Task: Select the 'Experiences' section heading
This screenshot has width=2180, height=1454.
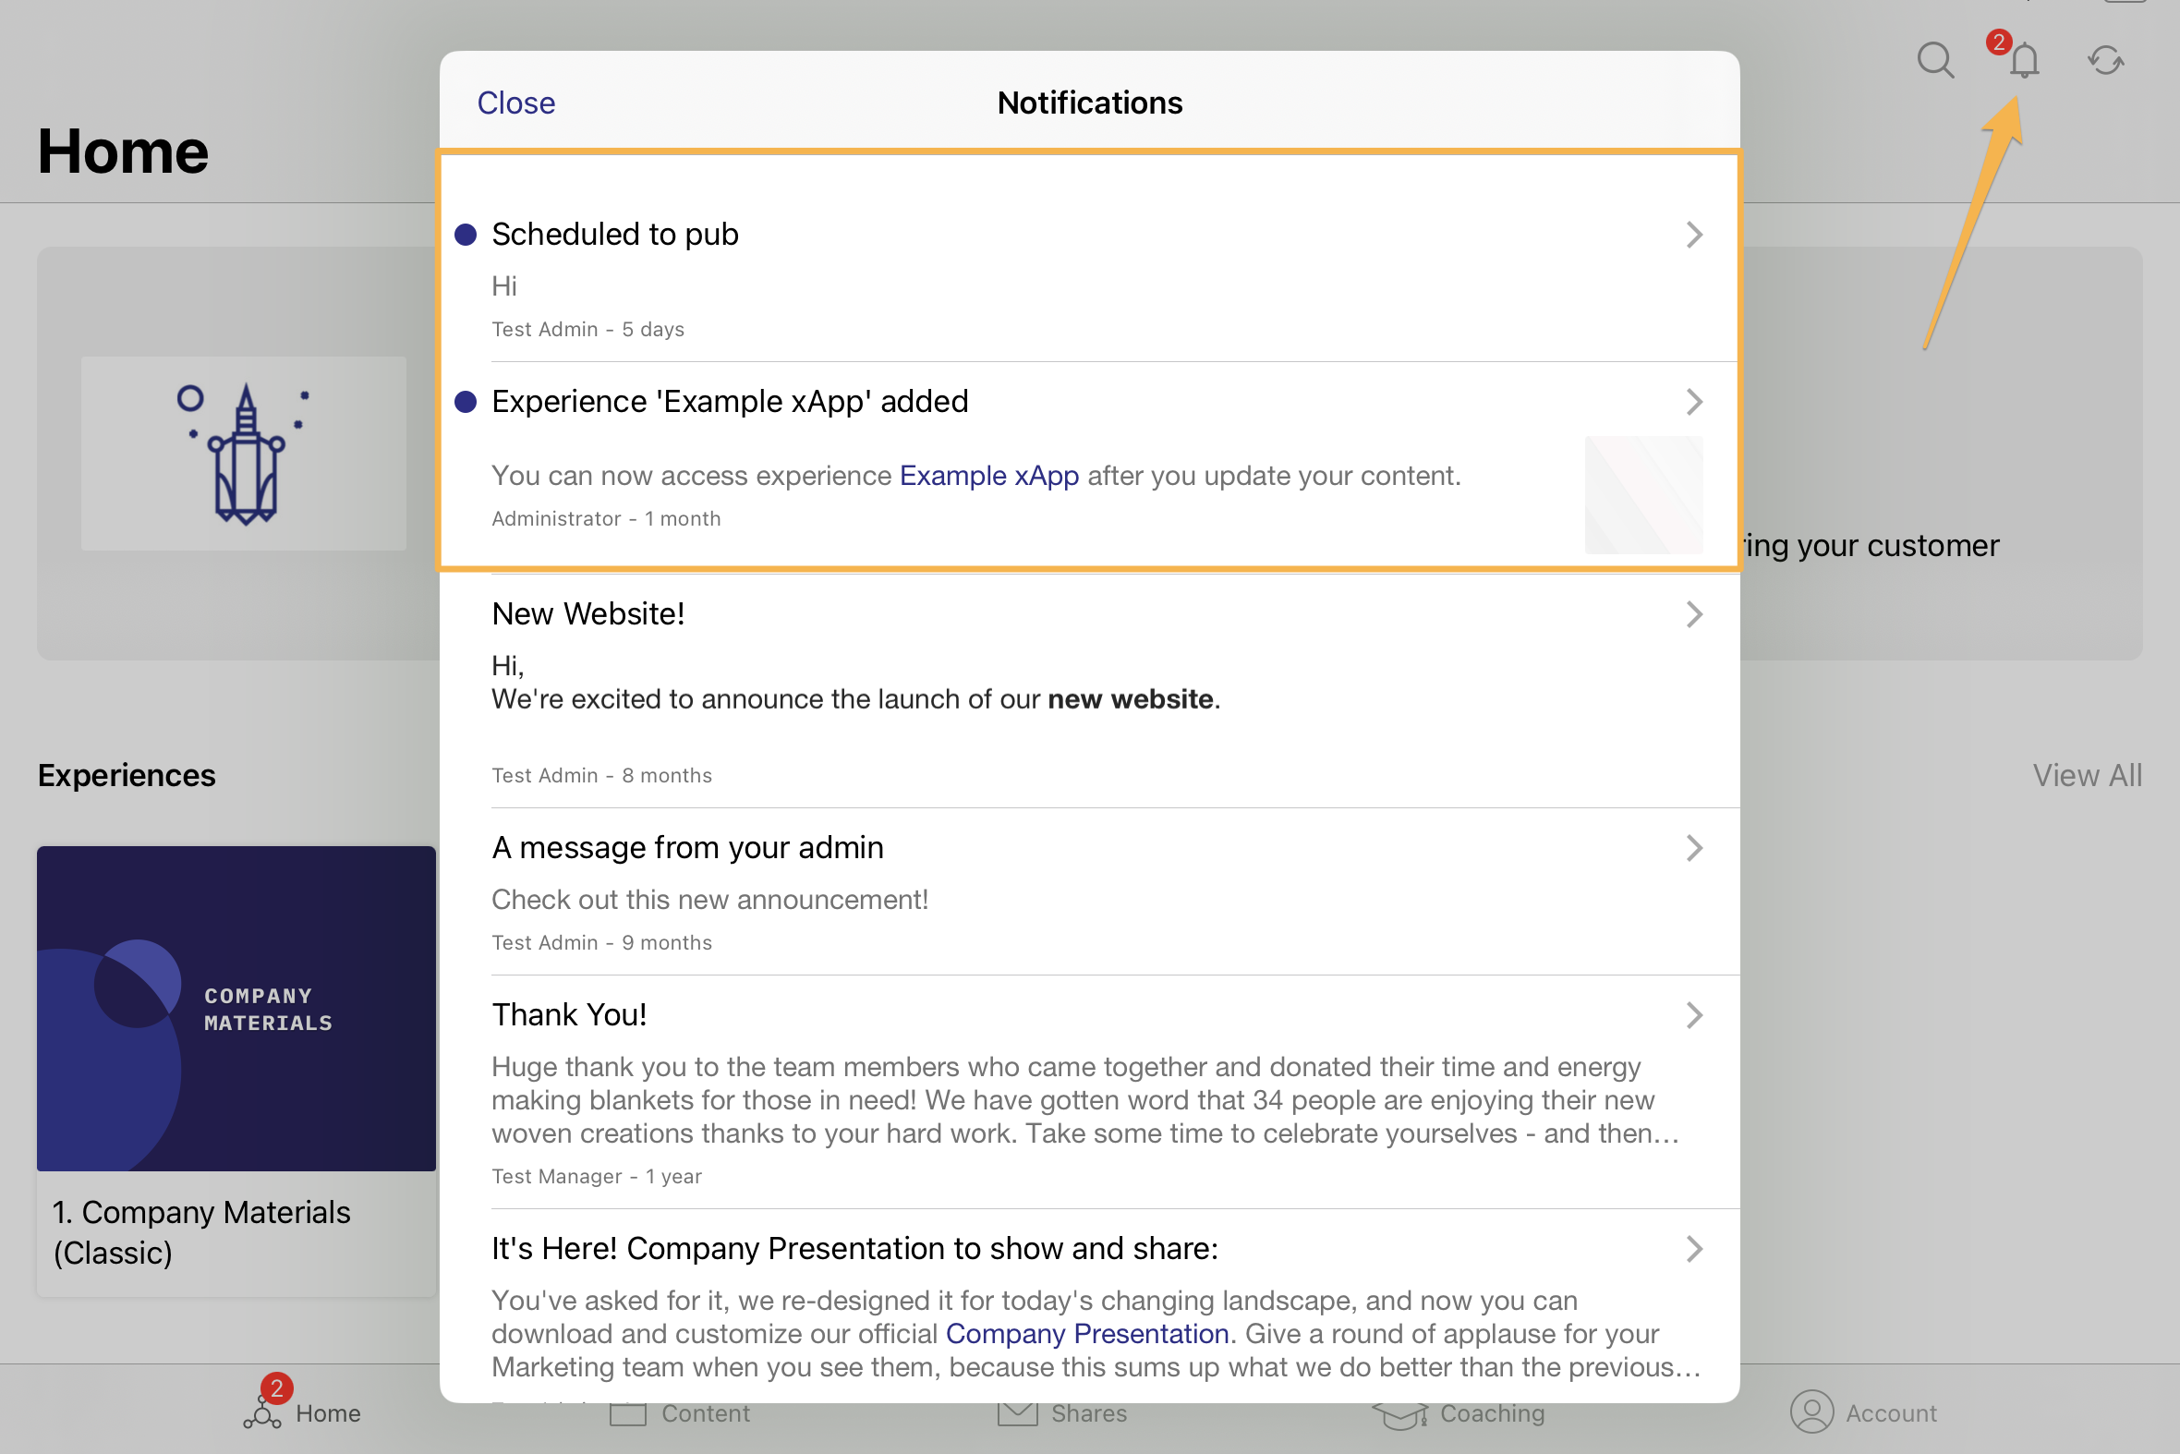Action: pyautogui.click(x=127, y=775)
